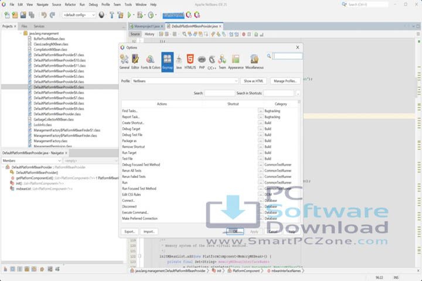Click the New File toolbar icon
This screenshot has width=422, height=281.
tap(7, 15)
